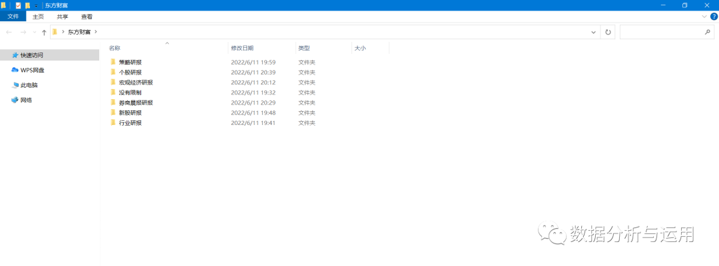Select the 没有限制 folder icon
Image resolution: width=719 pixels, height=266 pixels.
[x=113, y=92]
